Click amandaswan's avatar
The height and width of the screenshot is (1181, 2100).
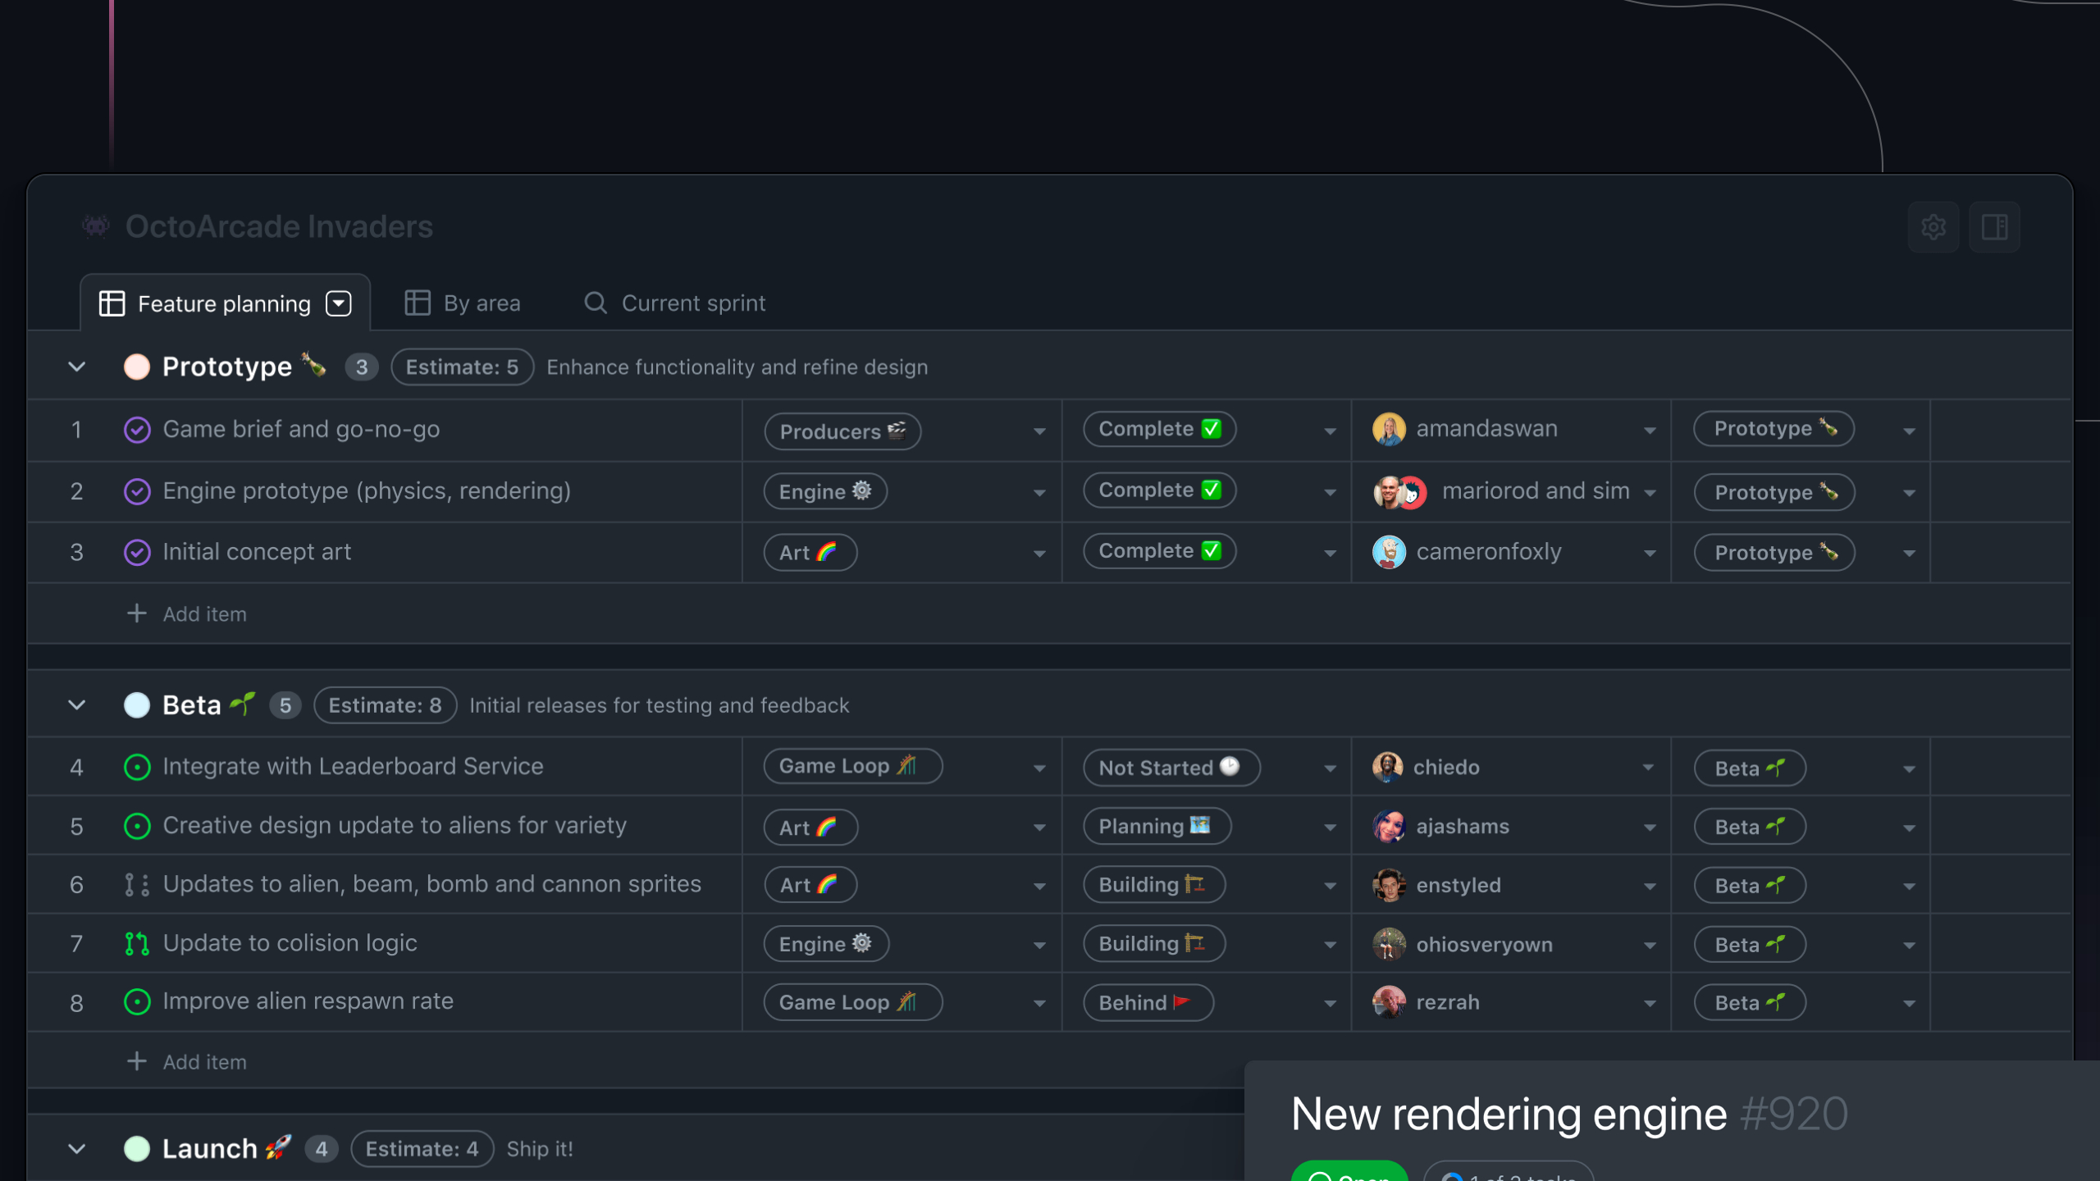pyautogui.click(x=1389, y=429)
